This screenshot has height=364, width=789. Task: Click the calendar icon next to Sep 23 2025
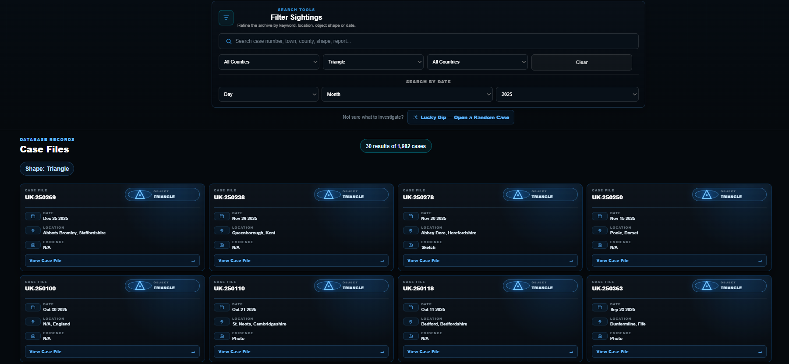point(600,307)
